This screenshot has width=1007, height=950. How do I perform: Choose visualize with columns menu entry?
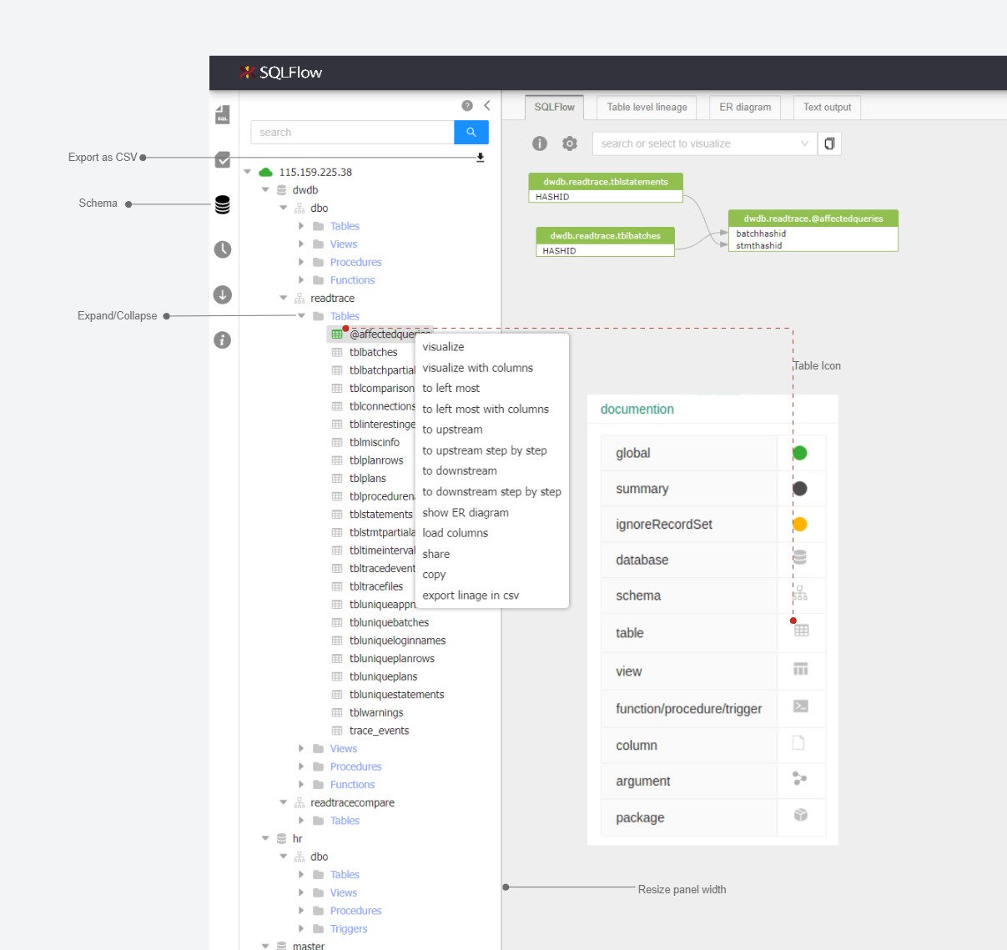tap(492, 368)
